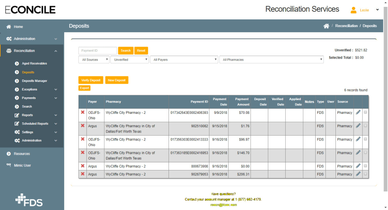Viewport: 388px width, 210px height.
Task: Select the checkbox on the $0.00 Argus row
Action: (x=365, y=166)
